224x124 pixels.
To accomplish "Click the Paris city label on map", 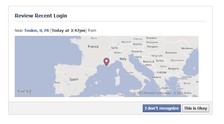I will click(x=94, y=38).
